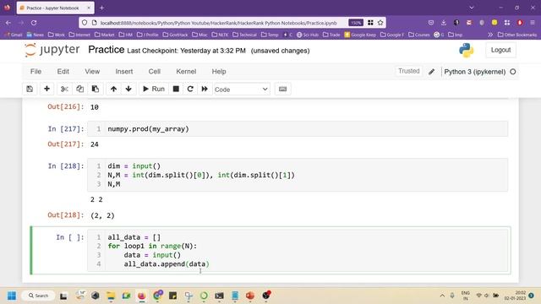Open the Work bookmarks folder

(x=57, y=35)
